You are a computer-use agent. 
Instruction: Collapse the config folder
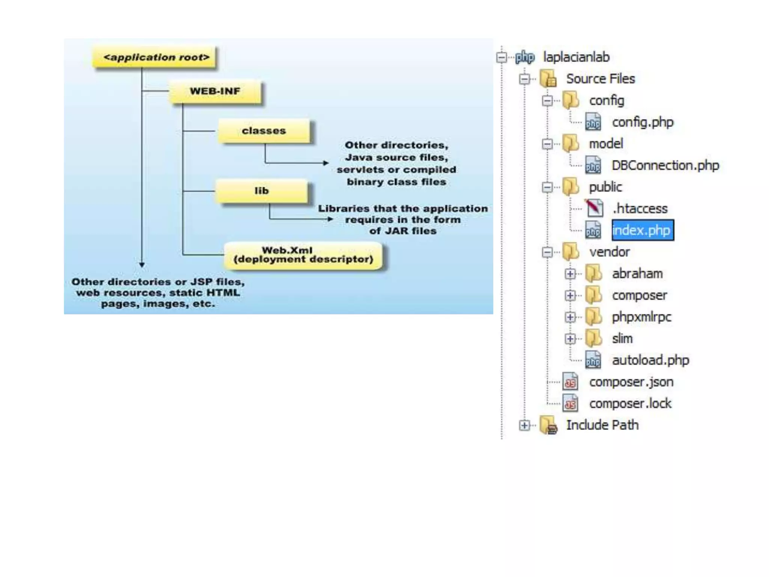[547, 101]
